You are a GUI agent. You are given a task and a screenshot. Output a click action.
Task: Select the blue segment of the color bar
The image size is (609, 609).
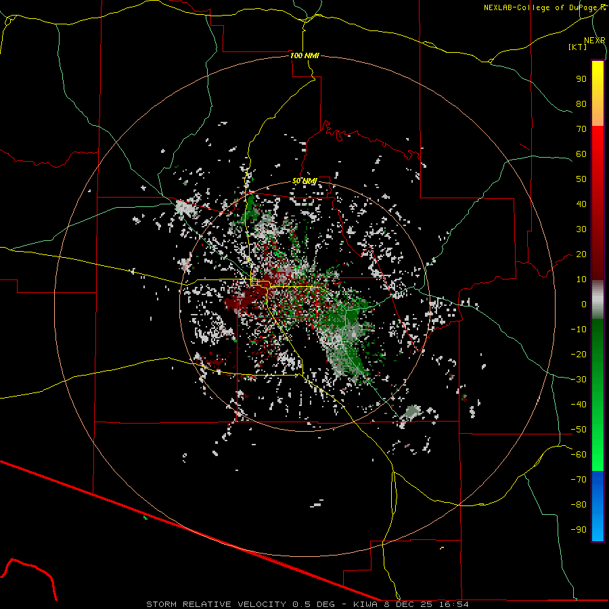tap(597, 506)
